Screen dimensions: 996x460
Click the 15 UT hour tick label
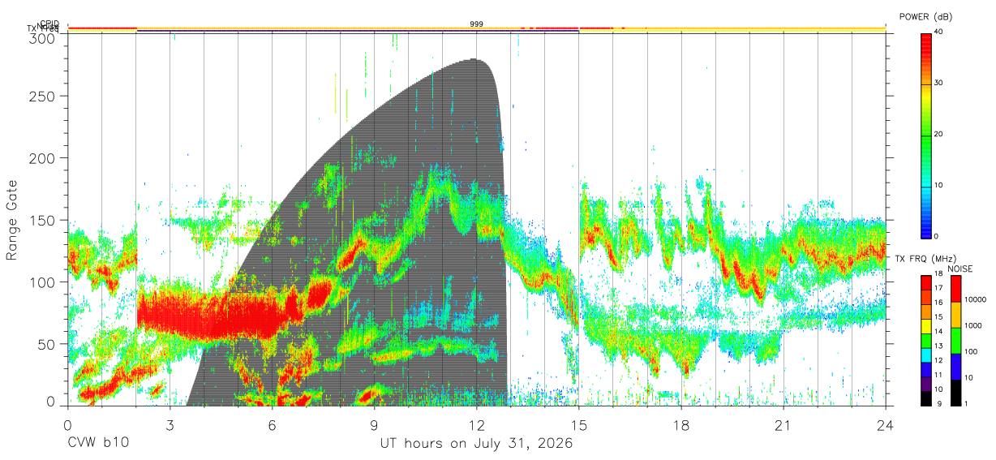click(x=579, y=424)
